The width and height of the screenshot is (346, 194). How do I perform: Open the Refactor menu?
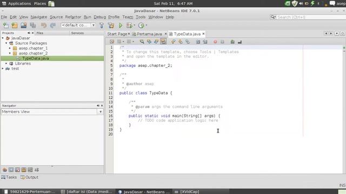click(x=73, y=17)
